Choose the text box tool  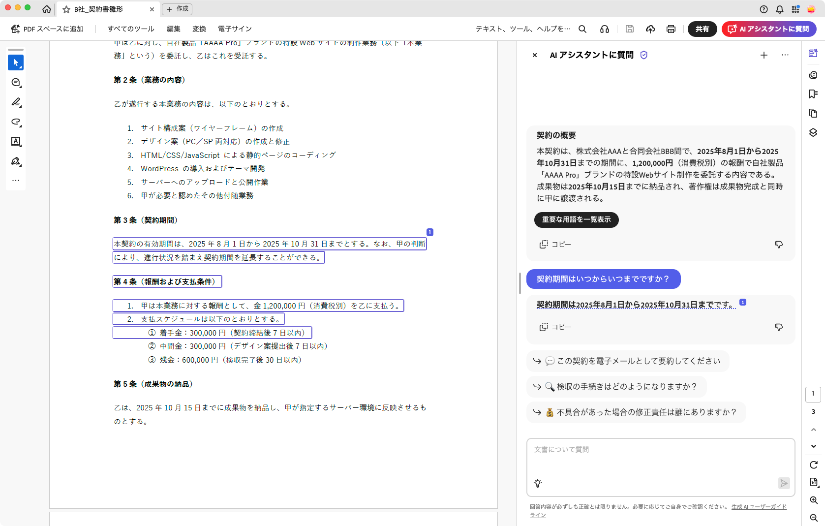pyautogui.click(x=16, y=142)
